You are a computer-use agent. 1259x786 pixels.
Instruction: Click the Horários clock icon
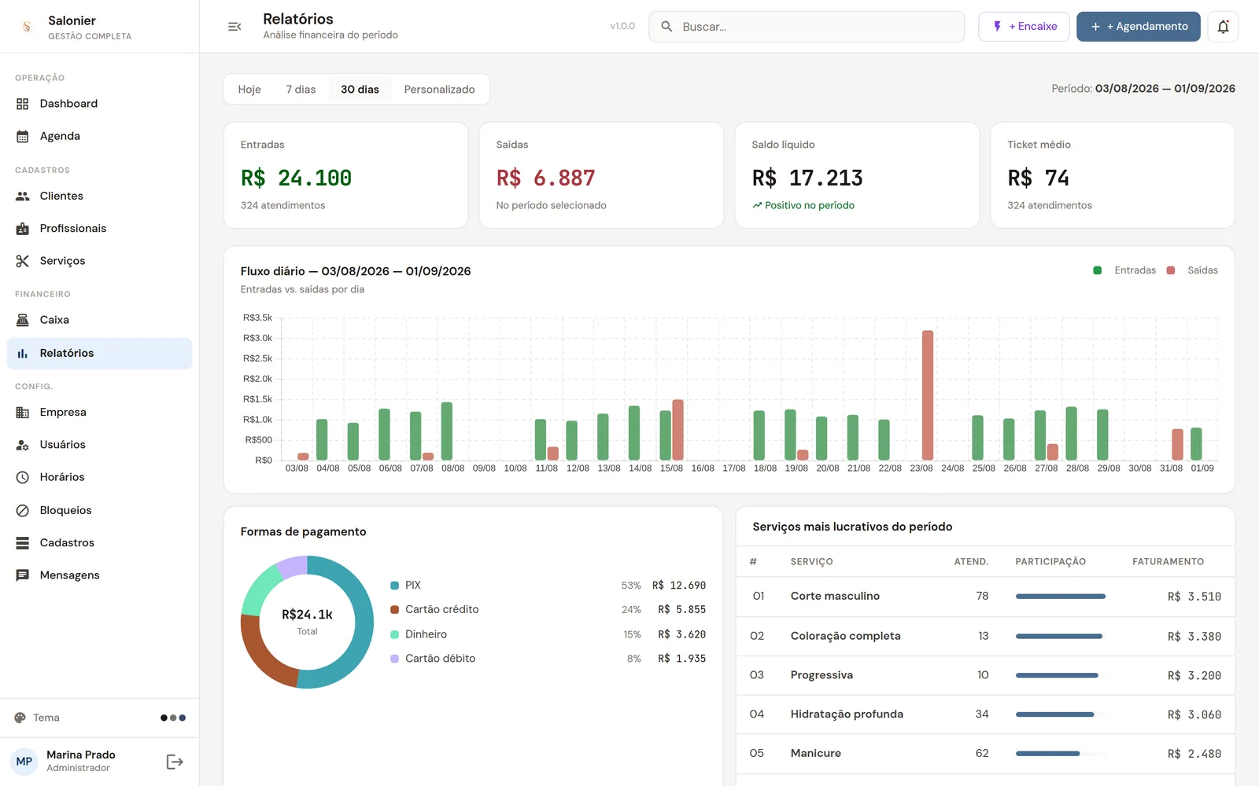pyautogui.click(x=23, y=477)
